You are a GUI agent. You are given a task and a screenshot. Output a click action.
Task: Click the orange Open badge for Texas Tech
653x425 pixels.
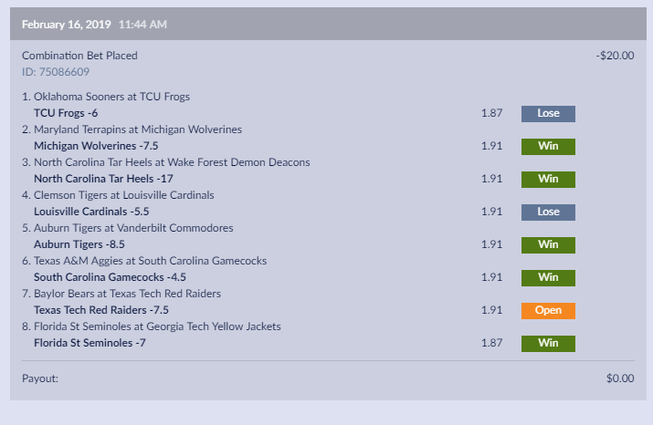tap(548, 310)
